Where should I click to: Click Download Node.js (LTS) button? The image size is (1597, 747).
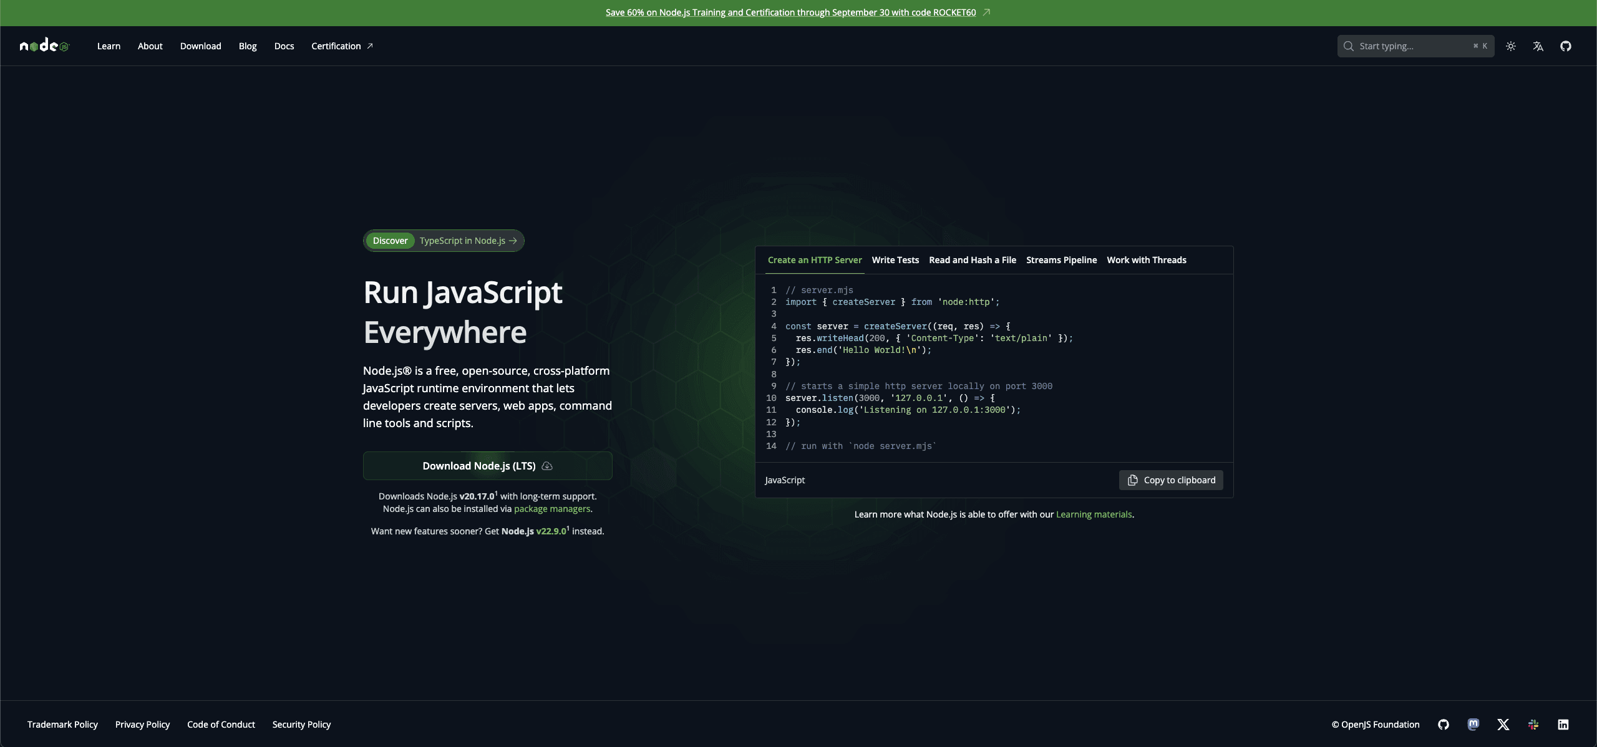pyautogui.click(x=488, y=466)
